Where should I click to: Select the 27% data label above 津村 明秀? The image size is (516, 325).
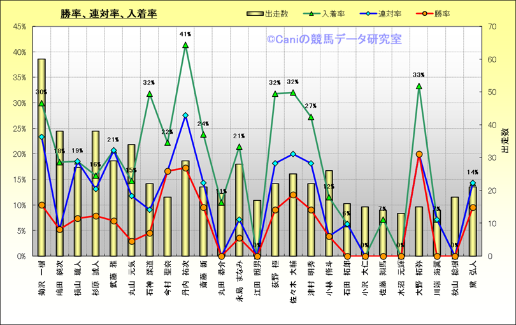pos(311,106)
